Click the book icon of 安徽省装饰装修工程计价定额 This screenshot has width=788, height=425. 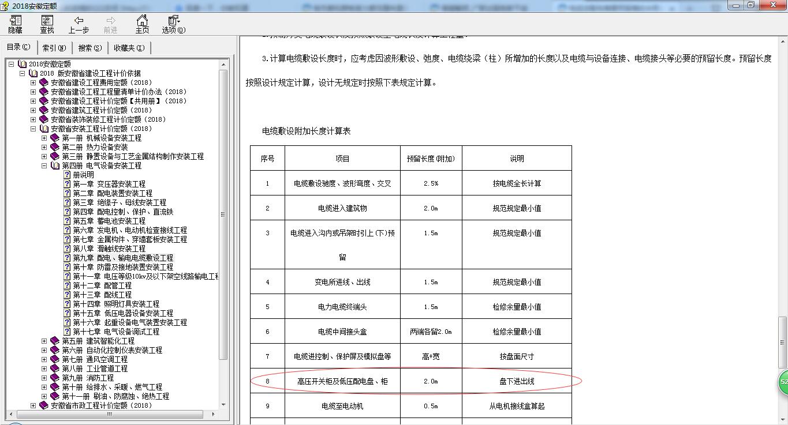coord(44,119)
